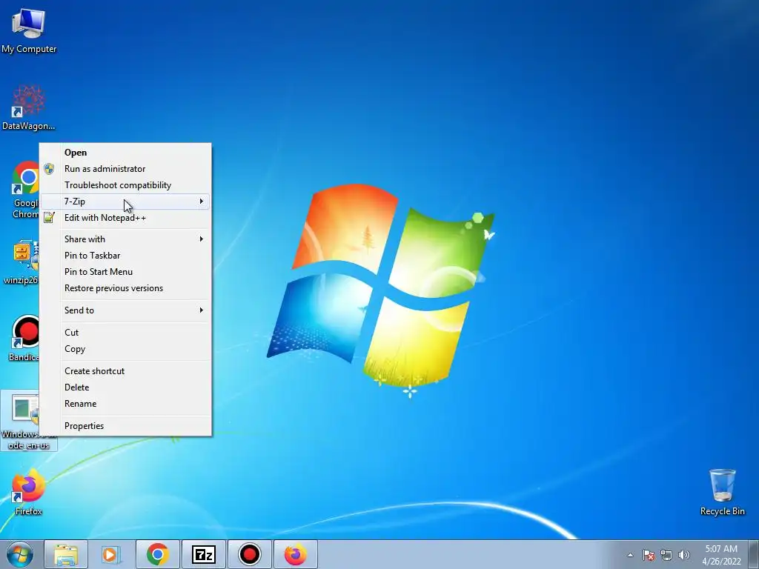Choose Copy in the context menu
Viewport: 759px width, 569px height.
tap(125, 349)
